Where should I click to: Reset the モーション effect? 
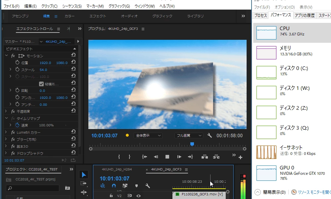(x=73, y=55)
